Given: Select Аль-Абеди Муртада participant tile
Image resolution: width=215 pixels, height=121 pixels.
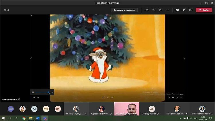Looking at the screenshot, I should 76,109.
